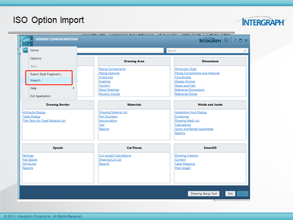Select Import... from the menu
293x220 pixels.
pos(36,81)
